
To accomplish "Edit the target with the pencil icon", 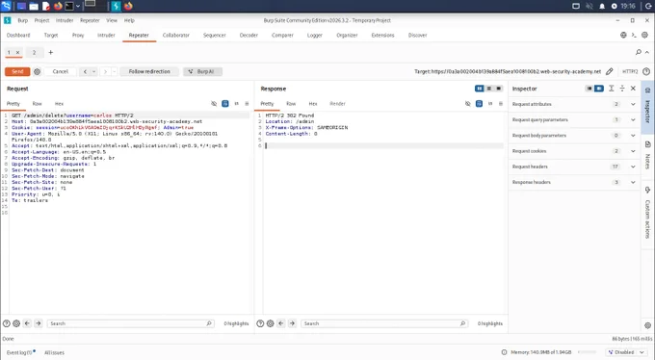I will coord(610,71).
